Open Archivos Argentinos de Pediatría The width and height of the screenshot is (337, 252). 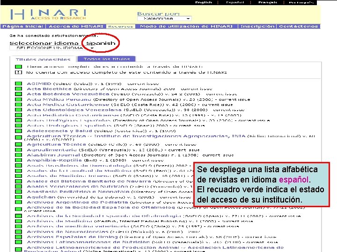coord(77,202)
